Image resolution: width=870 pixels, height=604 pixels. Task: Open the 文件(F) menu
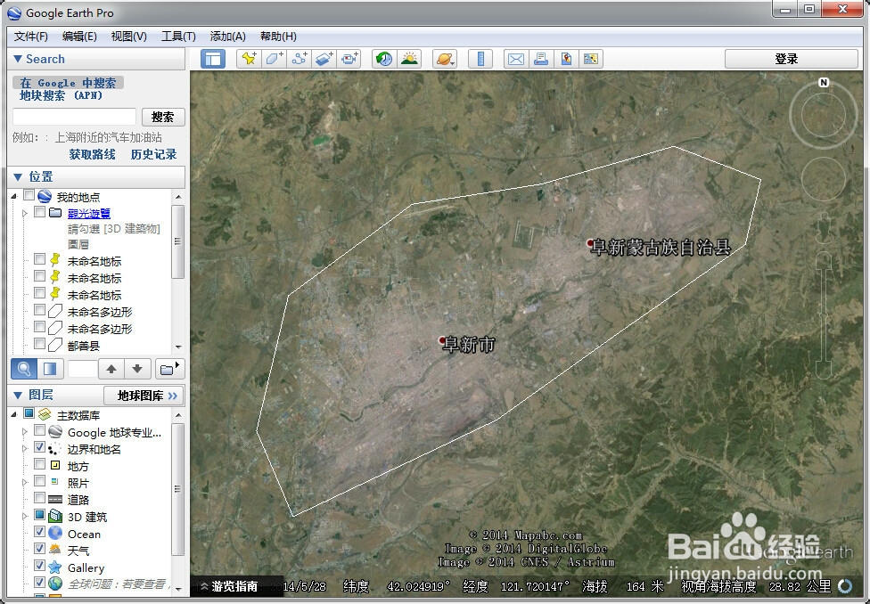(30, 37)
